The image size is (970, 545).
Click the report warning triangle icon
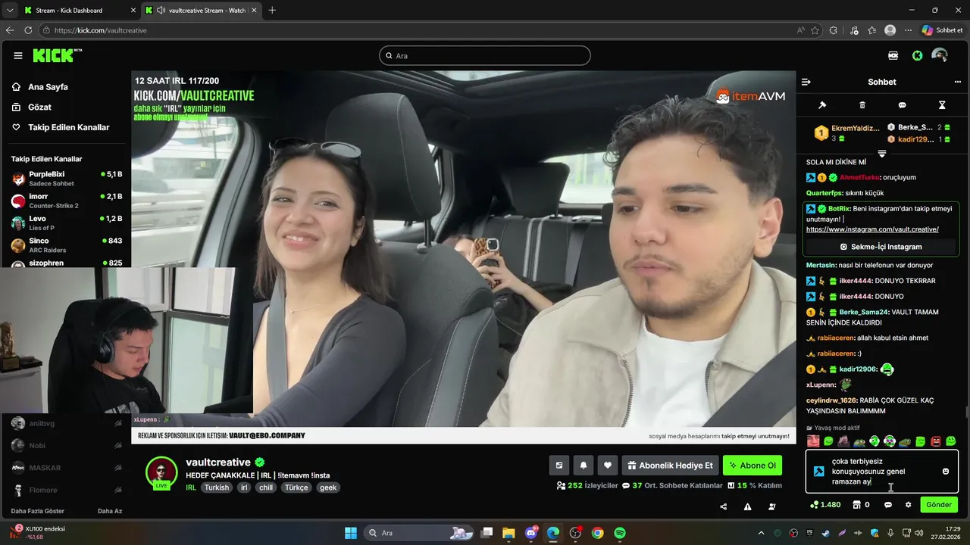[747, 506]
